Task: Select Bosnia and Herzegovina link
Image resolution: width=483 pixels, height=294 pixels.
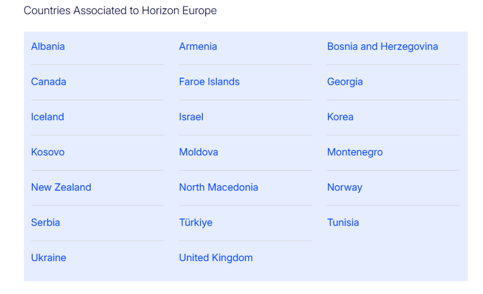Action: click(x=382, y=47)
